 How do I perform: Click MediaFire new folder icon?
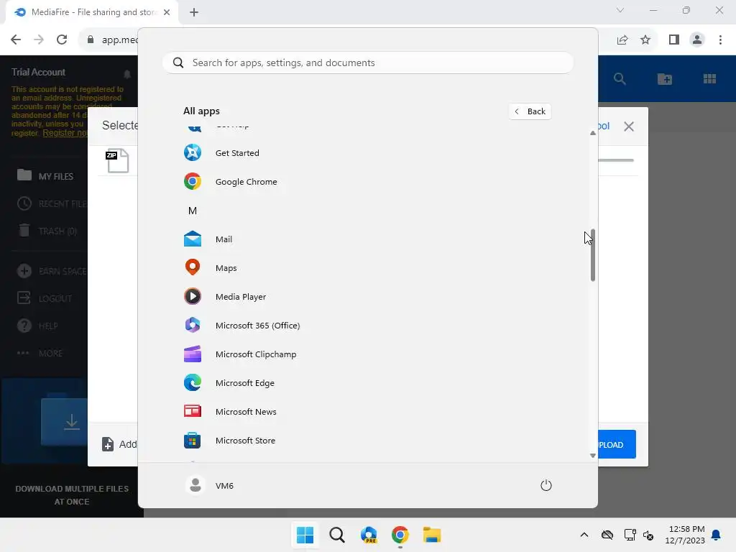pyautogui.click(x=665, y=79)
